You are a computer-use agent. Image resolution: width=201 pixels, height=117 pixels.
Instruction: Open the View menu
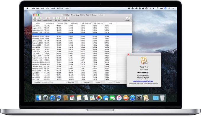coord(53,9)
